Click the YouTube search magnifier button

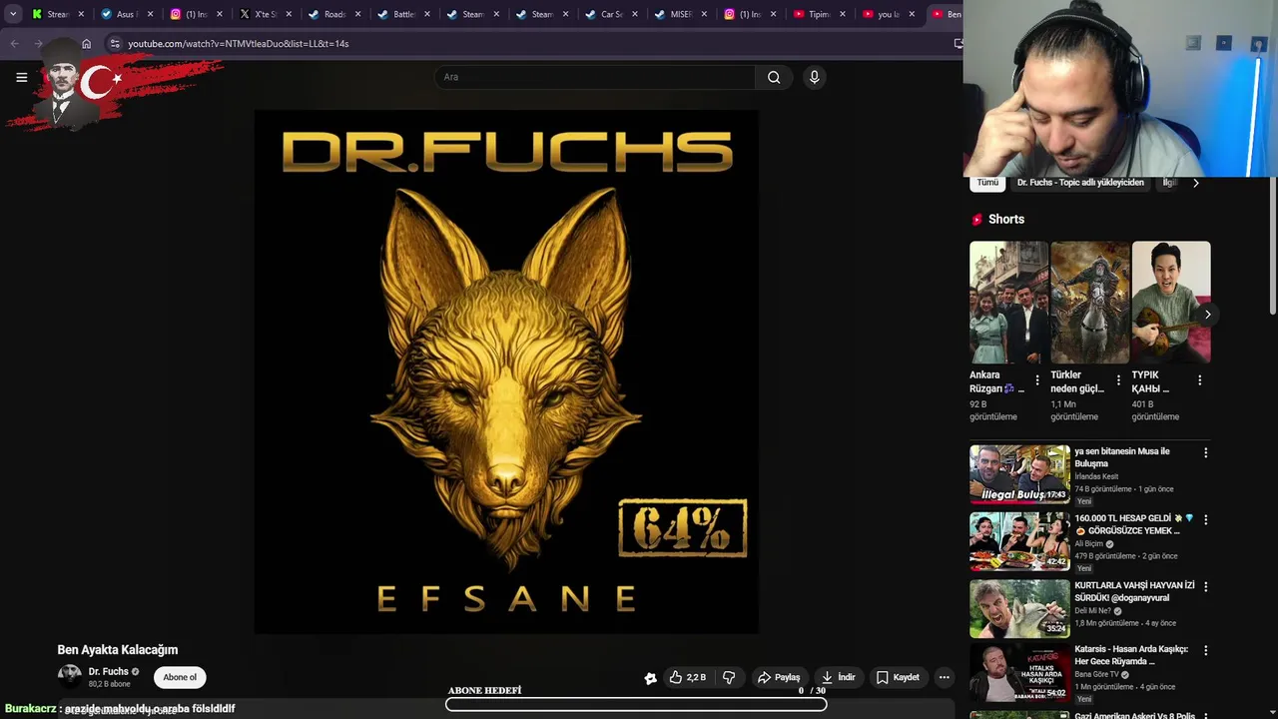(x=774, y=77)
